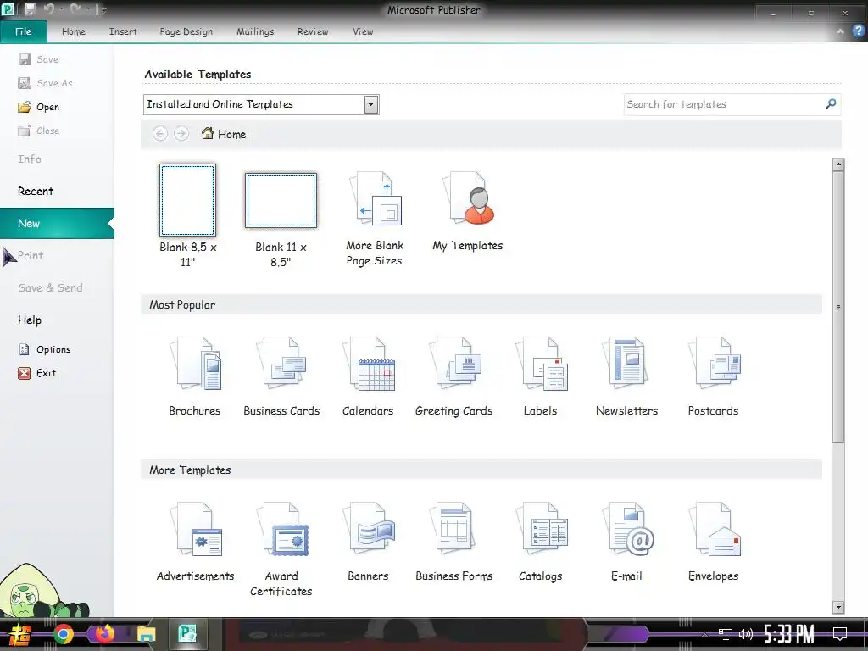Open the Postcards template category
The height and width of the screenshot is (651, 868).
click(713, 376)
